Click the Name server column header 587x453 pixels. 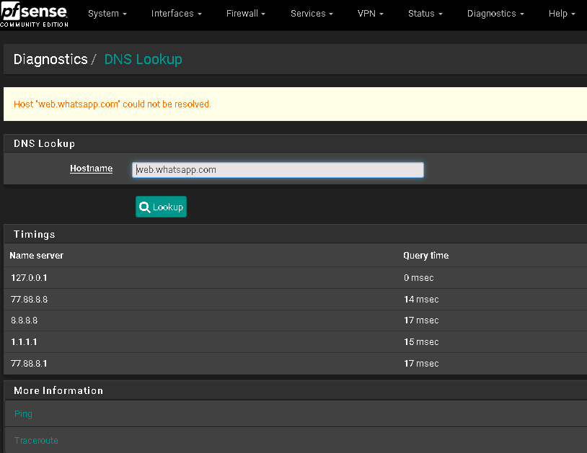36,256
